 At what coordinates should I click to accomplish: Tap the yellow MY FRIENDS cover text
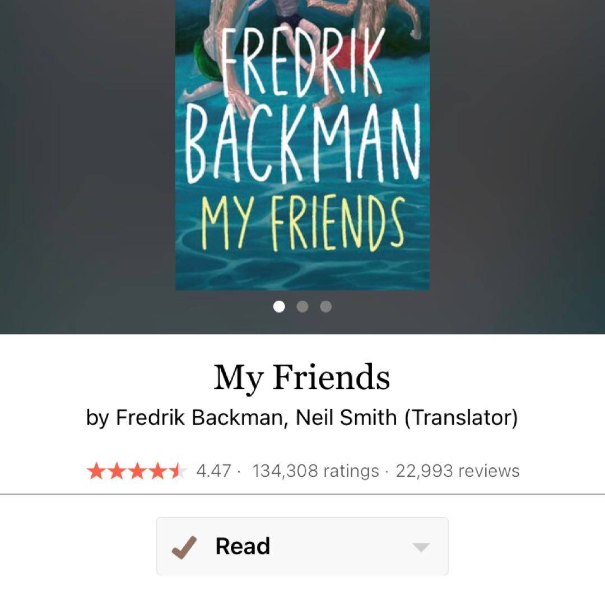click(302, 223)
